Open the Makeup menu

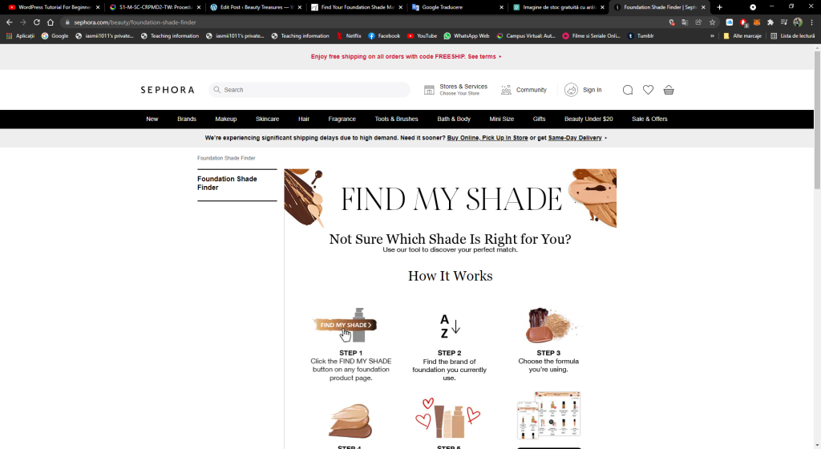225,119
